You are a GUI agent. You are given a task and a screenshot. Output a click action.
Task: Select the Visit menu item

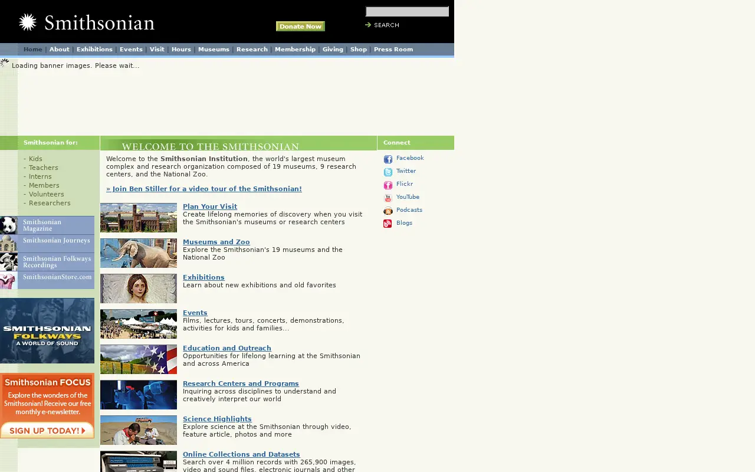click(x=157, y=50)
